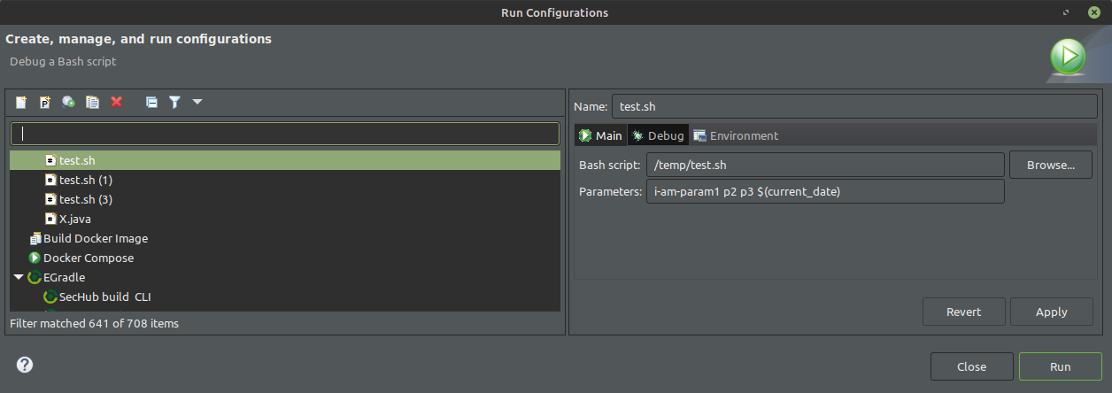
Task: Click the Parameters input field
Action: click(825, 191)
